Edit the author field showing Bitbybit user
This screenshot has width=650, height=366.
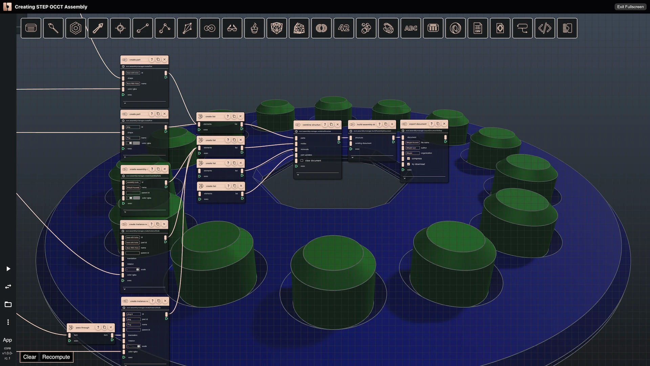pyautogui.click(x=412, y=148)
